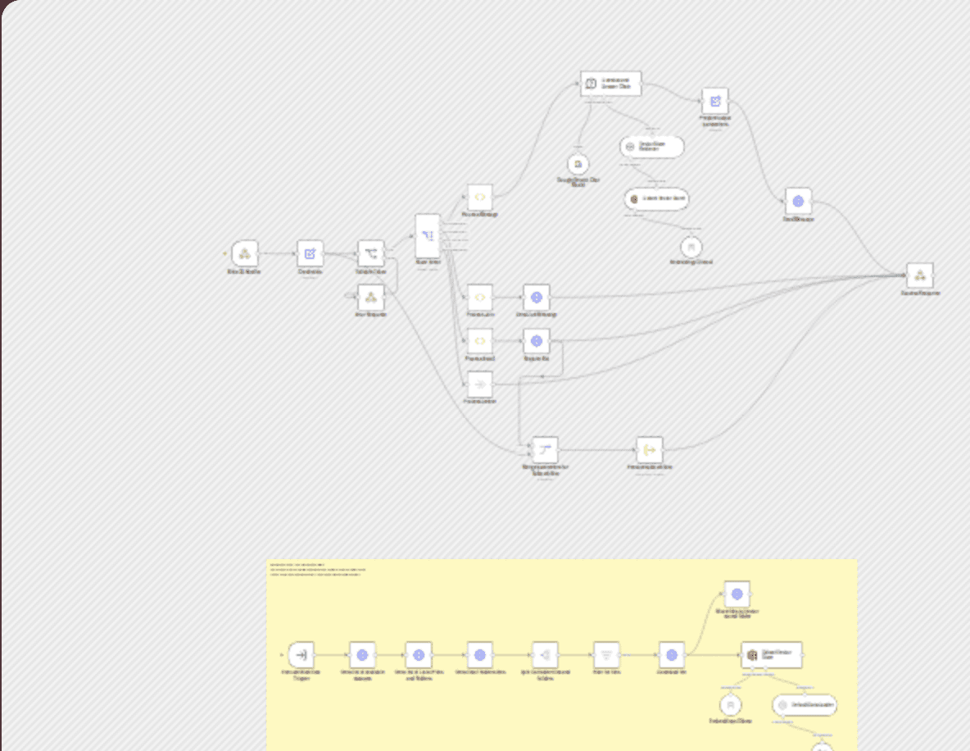Open the Respond to Webhook node below the If node
The height and width of the screenshot is (751, 970).
click(370, 297)
